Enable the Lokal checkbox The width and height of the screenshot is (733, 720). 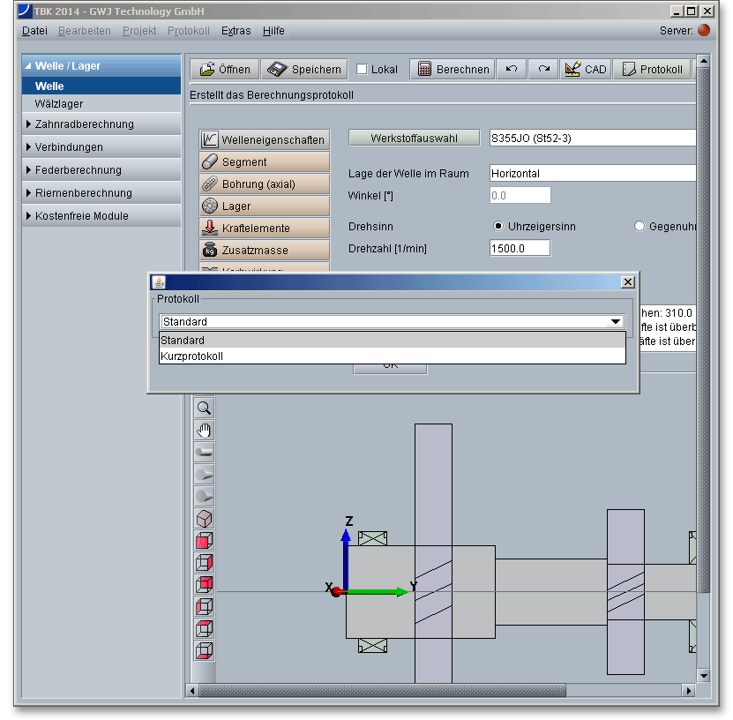(363, 69)
